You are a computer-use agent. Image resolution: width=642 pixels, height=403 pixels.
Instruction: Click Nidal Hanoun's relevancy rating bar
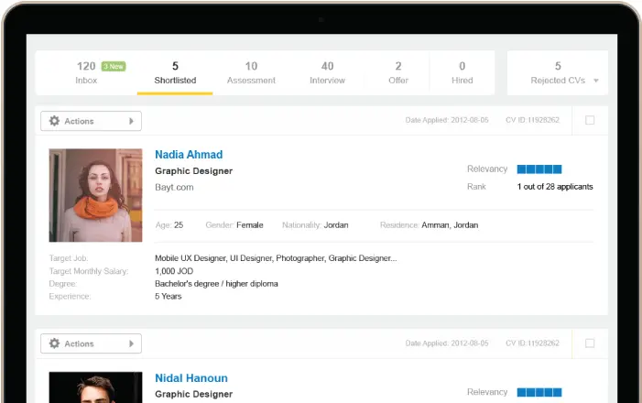click(x=539, y=392)
